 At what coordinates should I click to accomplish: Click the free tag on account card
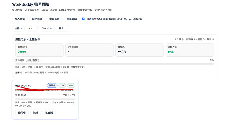(71, 85)
